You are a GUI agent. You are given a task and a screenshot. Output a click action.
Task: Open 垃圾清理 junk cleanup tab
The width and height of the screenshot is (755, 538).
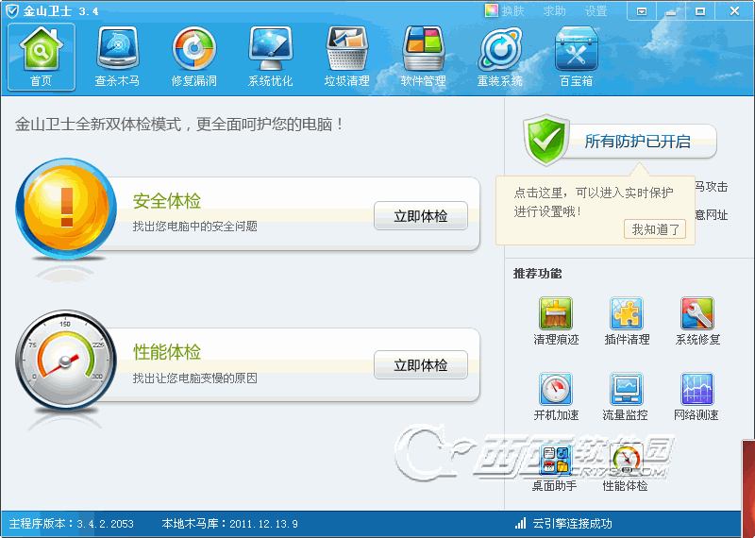pyautogui.click(x=346, y=57)
